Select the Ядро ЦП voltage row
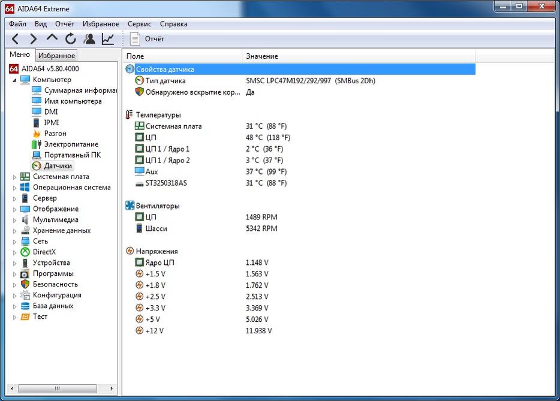This screenshot has height=401, width=560. tap(300, 263)
